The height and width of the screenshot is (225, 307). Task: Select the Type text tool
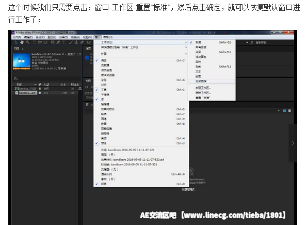coord(64,42)
